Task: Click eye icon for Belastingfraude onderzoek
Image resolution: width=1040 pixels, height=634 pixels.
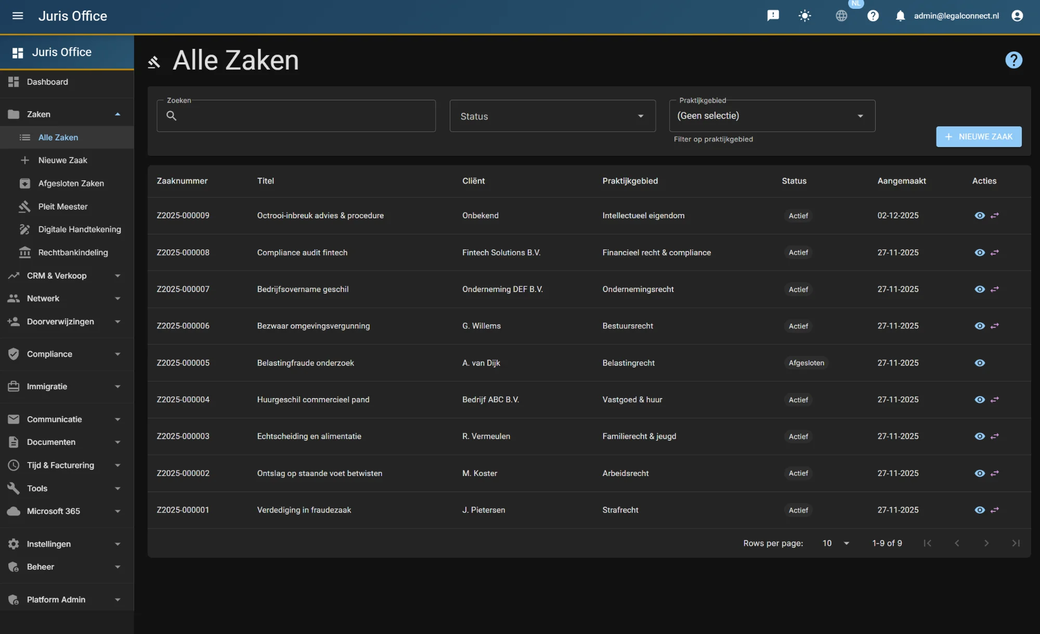Action: coord(980,363)
